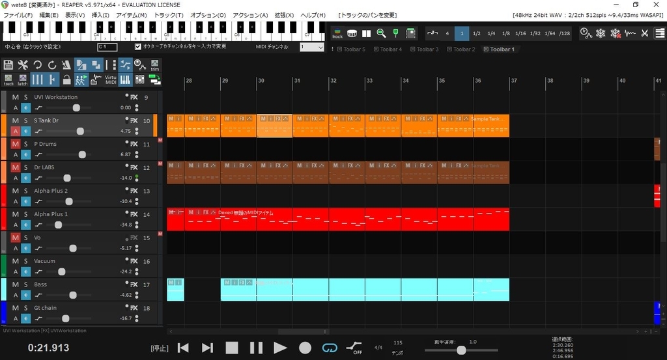Image resolution: width=667 pixels, height=360 pixels.
Task: Click the Vacuum track volume fader
Action: click(62, 271)
